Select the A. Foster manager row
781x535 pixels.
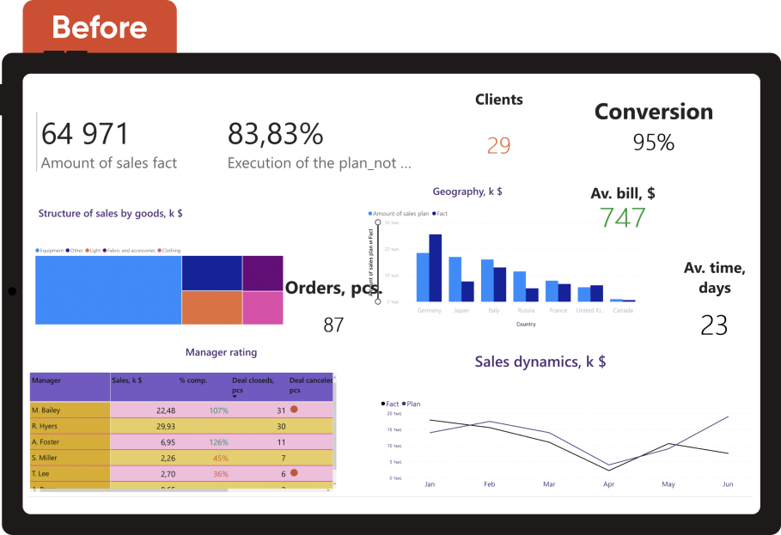tap(181, 442)
